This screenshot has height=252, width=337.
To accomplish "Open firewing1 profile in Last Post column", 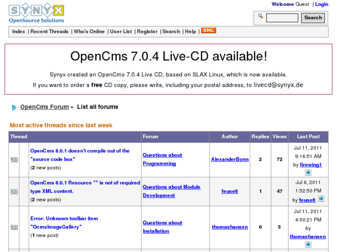I will 311,165.
